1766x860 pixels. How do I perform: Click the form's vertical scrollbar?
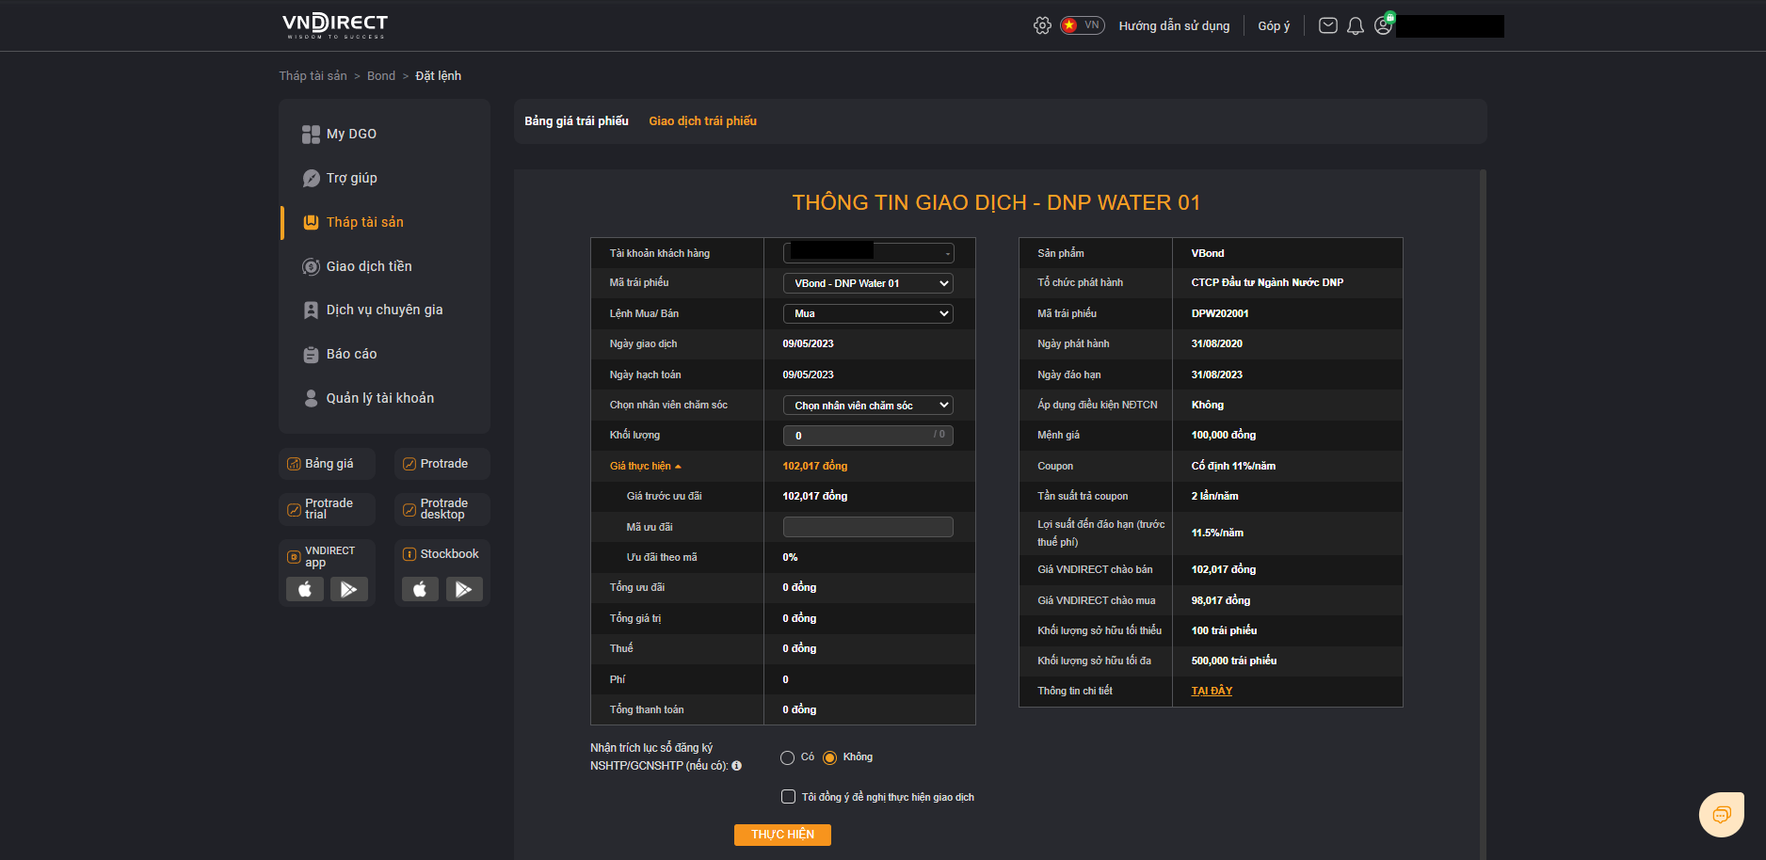tap(1483, 514)
